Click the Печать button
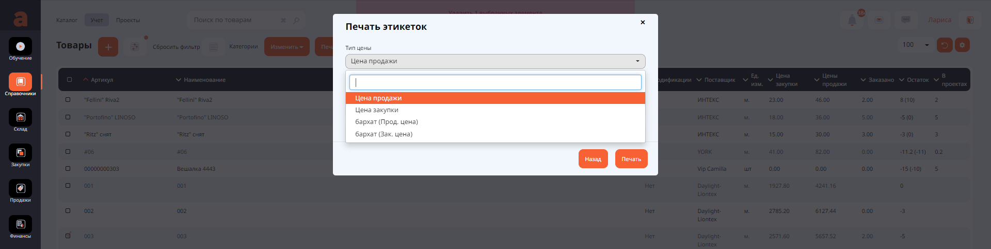Viewport: 991px width, 249px height. 631,159
